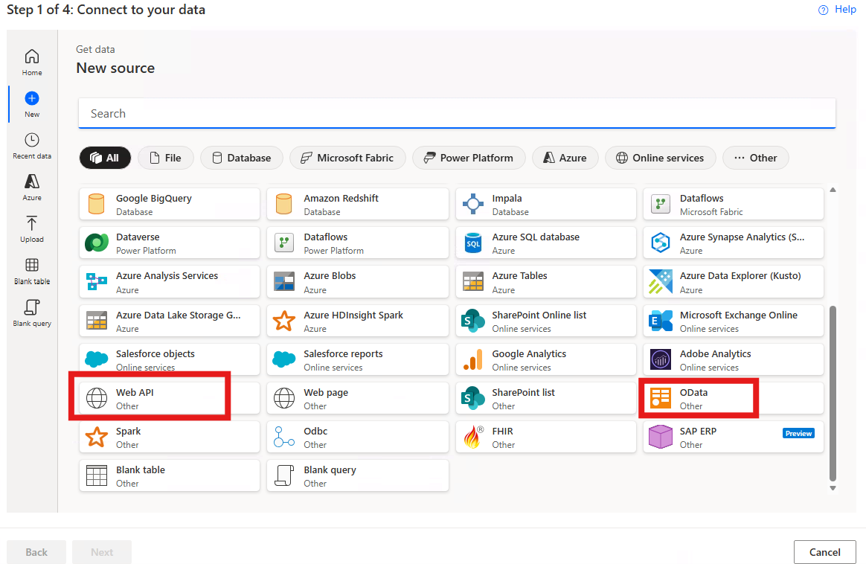The width and height of the screenshot is (866, 564).
Task: Click the SAP ERP Preview badge
Action: [x=798, y=433]
